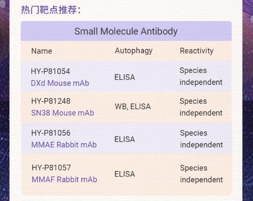Click Species independent in the HY-P81054 row
This screenshot has width=253, height=201.
[201, 77]
